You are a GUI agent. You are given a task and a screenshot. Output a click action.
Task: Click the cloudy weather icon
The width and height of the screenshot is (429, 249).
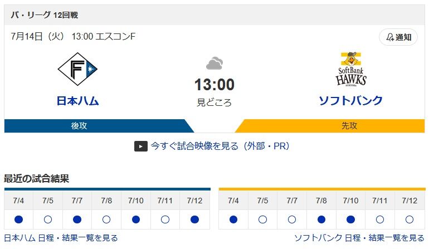point(214,63)
